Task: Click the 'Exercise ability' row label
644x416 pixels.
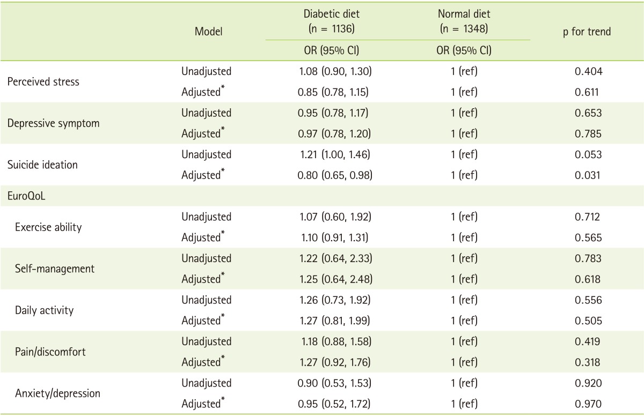Action: [x=49, y=227]
